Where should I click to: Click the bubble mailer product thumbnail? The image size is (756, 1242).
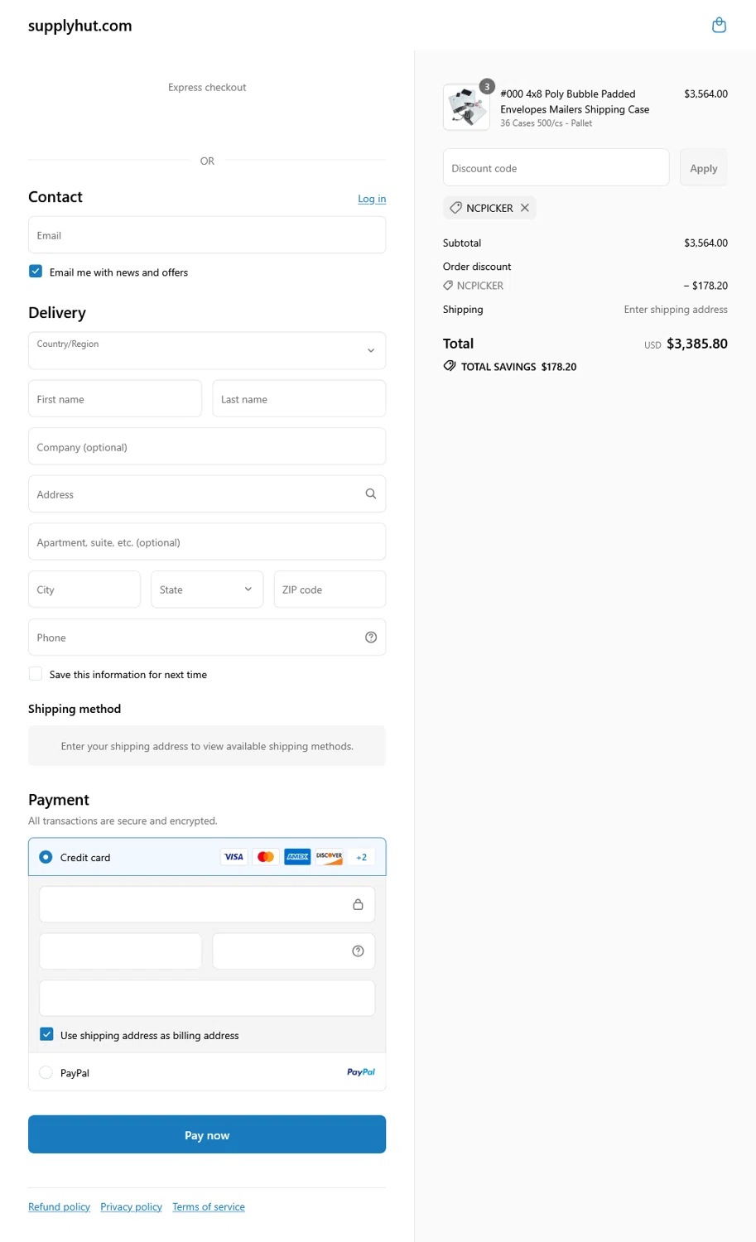pos(466,107)
